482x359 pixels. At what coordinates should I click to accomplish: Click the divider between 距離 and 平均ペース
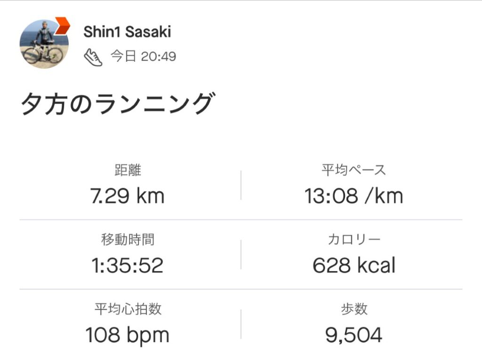coord(241,185)
